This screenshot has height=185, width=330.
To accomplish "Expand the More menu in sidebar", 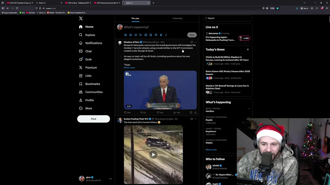I will (86, 108).
